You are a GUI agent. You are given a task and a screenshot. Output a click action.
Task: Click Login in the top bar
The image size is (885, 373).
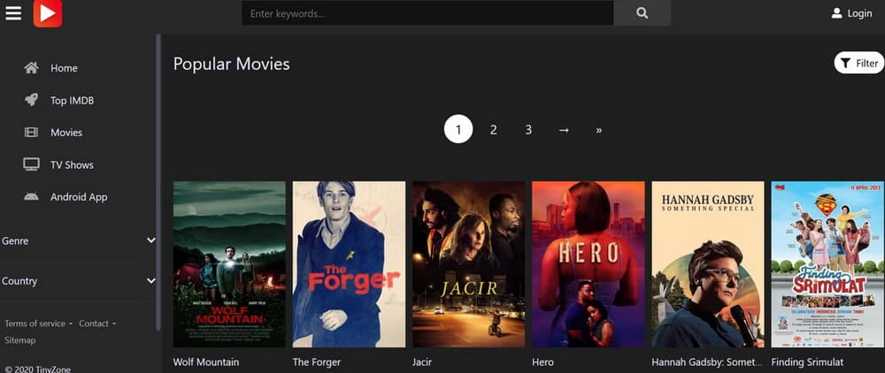pos(851,13)
